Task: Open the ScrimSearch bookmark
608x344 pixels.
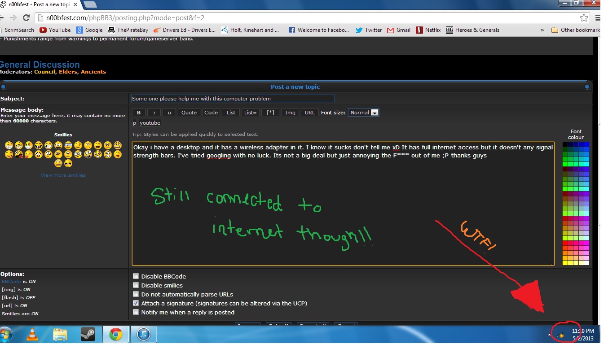Action: (x=18, y=30)
